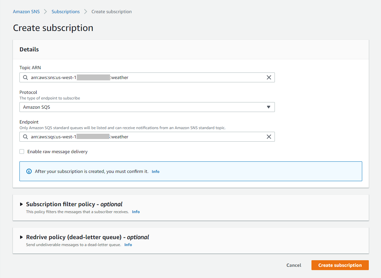381x278 pixels.
Task: Open the Protocol dropdown showing Amazon SQS
Action: [147, 107]
